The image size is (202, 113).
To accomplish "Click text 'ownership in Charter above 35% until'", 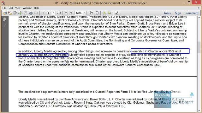I will click(x=156, y=51).
